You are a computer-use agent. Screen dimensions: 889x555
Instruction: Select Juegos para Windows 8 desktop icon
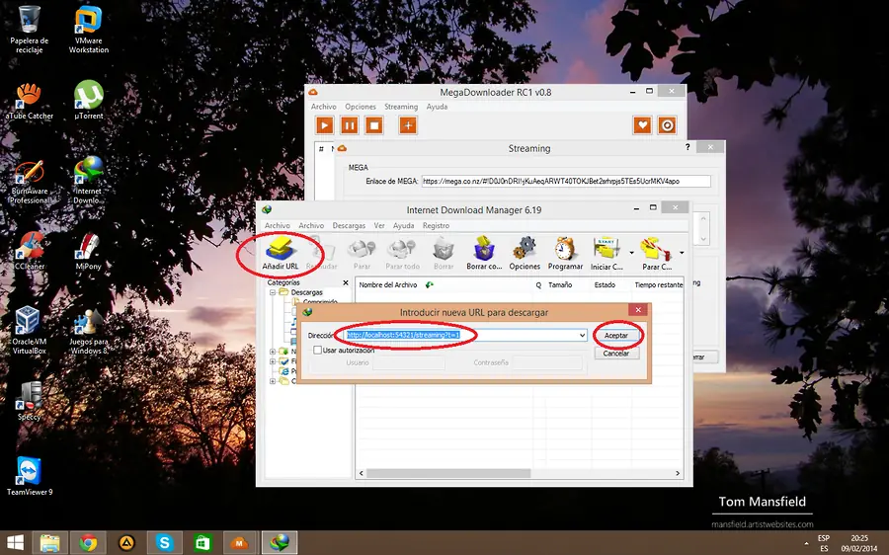pyautogui.click(x=89, y=332)
